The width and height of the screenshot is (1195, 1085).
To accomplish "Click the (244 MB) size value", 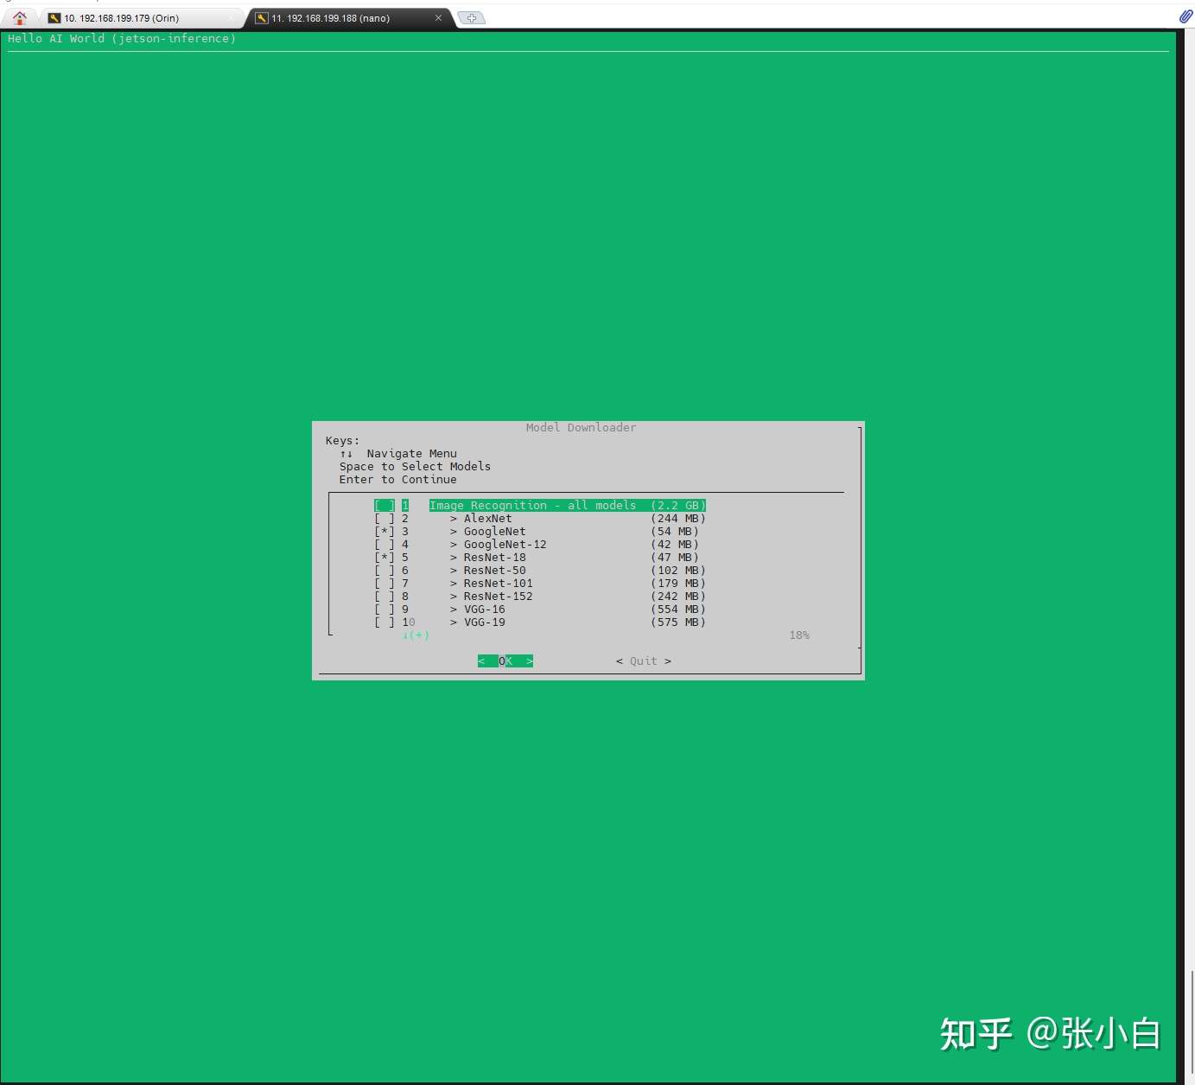I will pos(678,519).
